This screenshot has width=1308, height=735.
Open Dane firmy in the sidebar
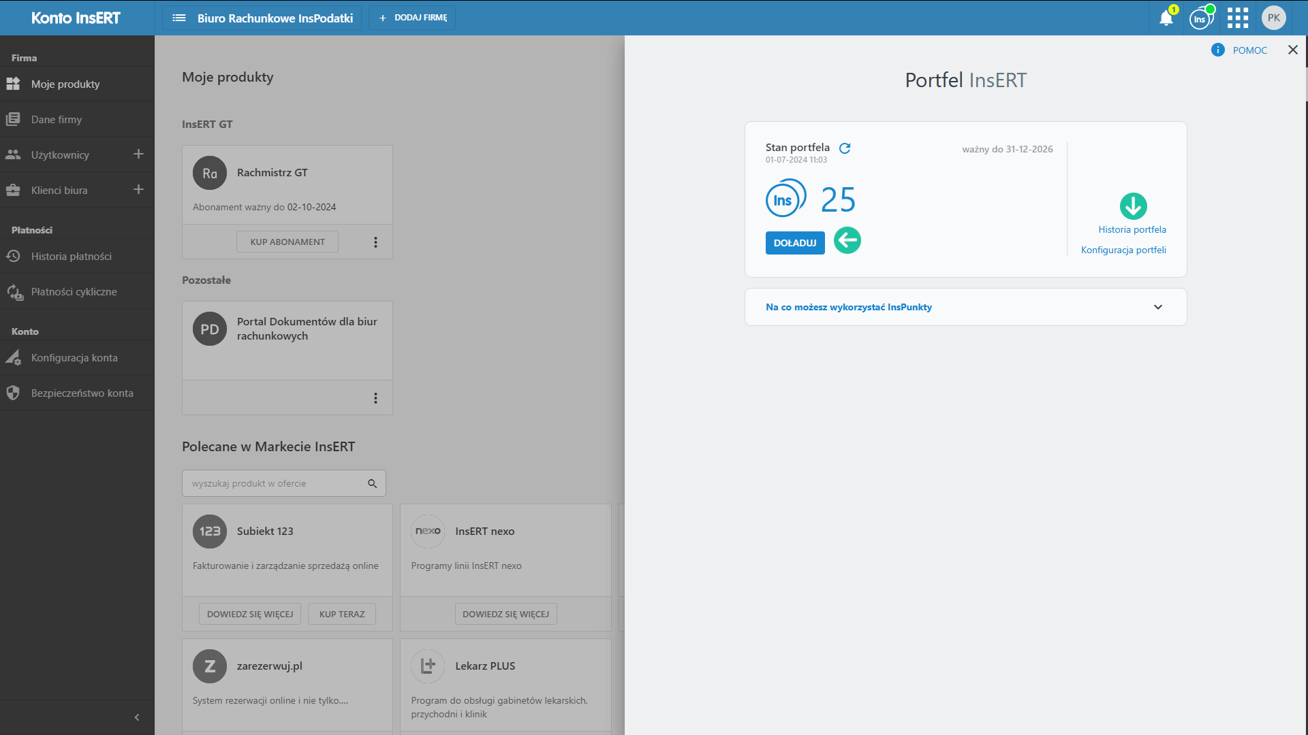[x=57, y=120]
